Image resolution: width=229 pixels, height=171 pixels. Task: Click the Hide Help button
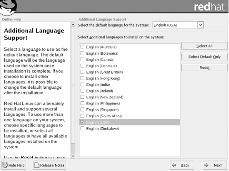point(14,165)
